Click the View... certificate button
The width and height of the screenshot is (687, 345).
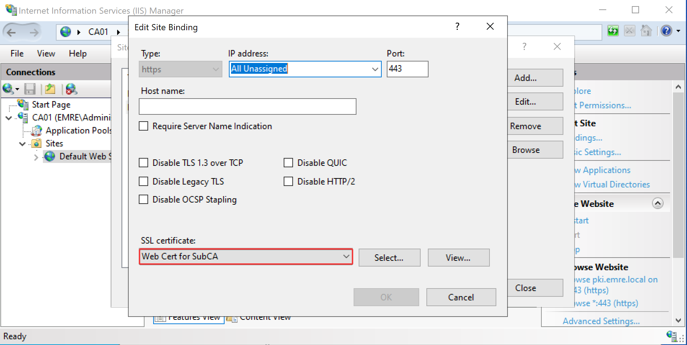click(x=458, y=258)
